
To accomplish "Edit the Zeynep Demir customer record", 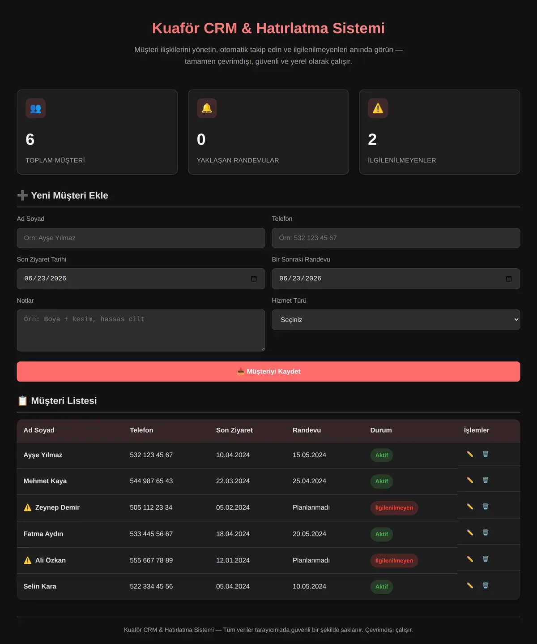I will tap(470, 507).
